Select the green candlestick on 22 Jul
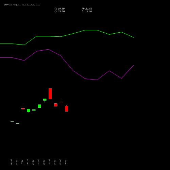This screenshot has width=170, height=170. 39,106
